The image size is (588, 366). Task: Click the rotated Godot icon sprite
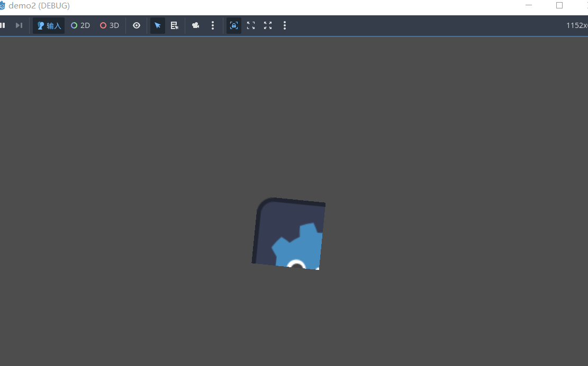point(288,233)
